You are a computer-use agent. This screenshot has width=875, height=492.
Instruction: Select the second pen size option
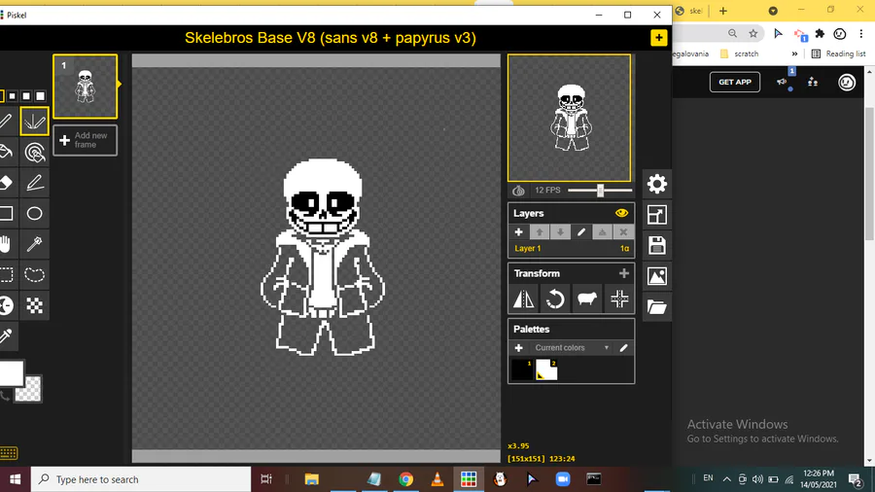coord(12,96)
